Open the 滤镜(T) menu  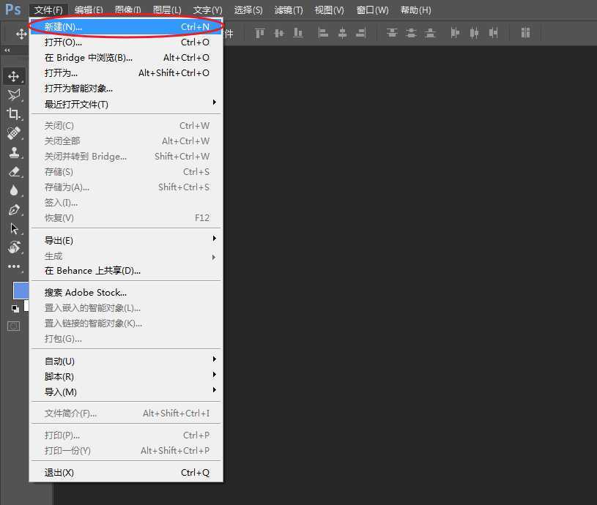pos(289,10)
